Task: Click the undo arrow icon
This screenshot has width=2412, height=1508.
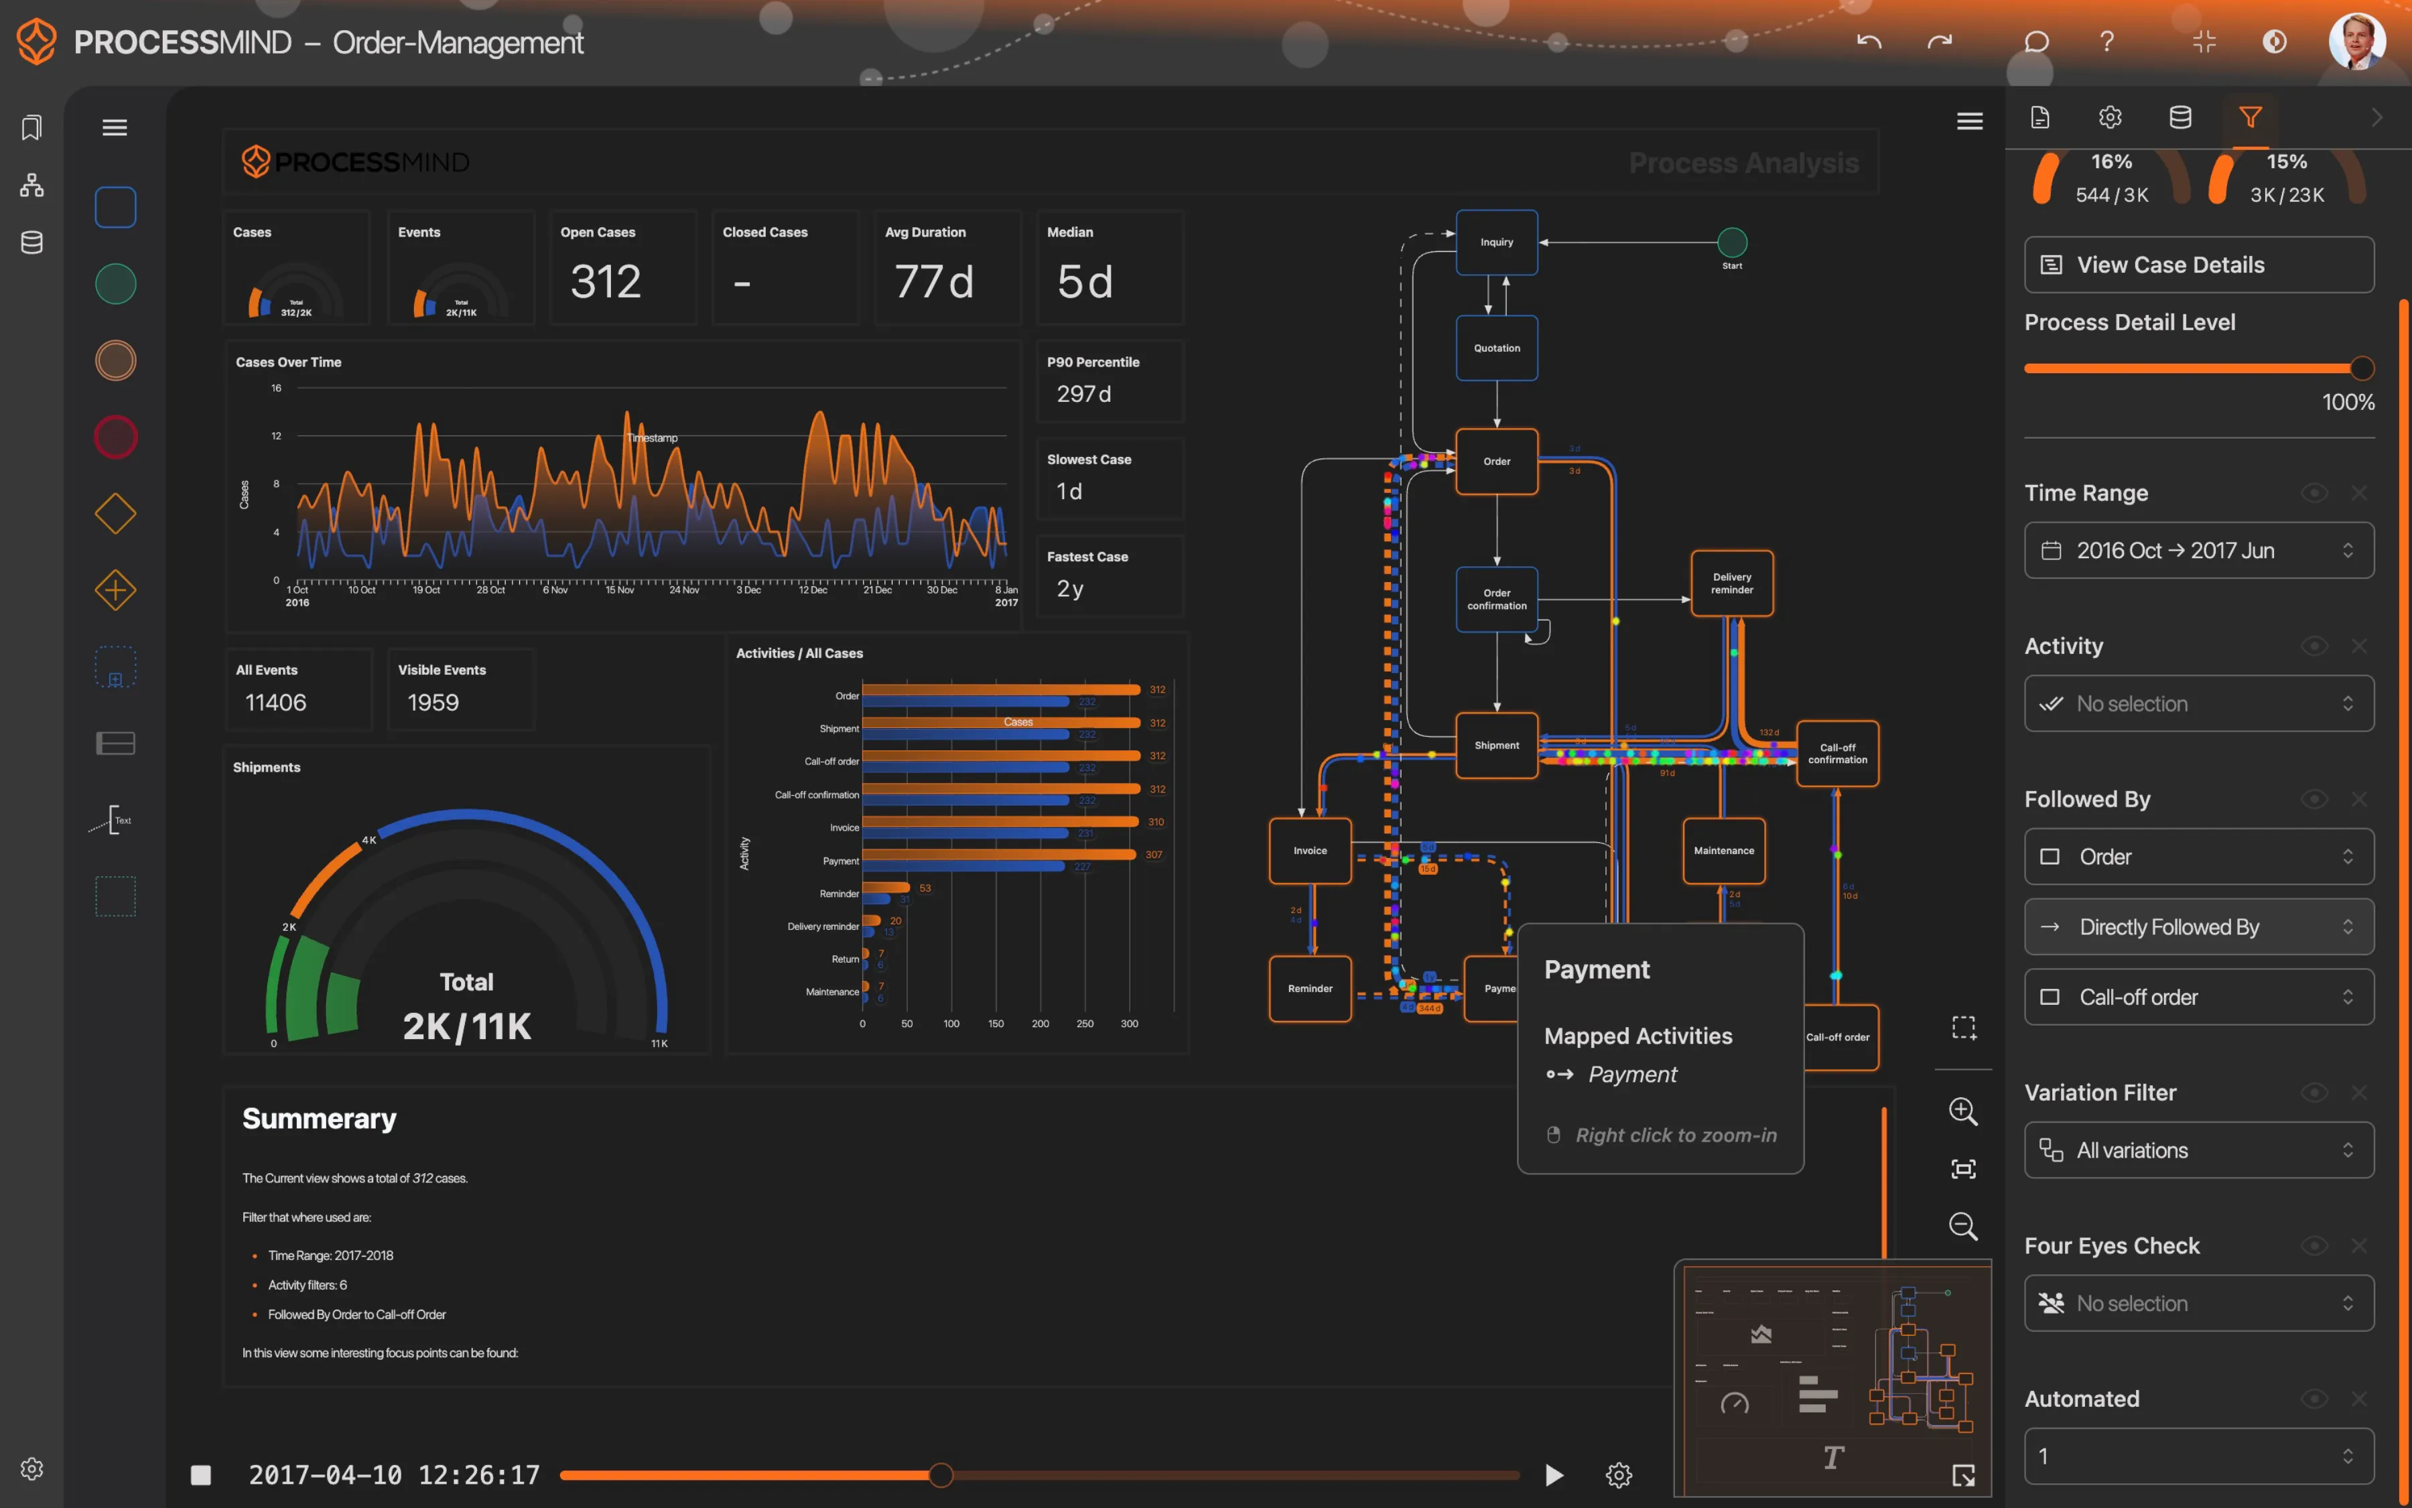Action: pyautogui.click(x=1869, y=42)
